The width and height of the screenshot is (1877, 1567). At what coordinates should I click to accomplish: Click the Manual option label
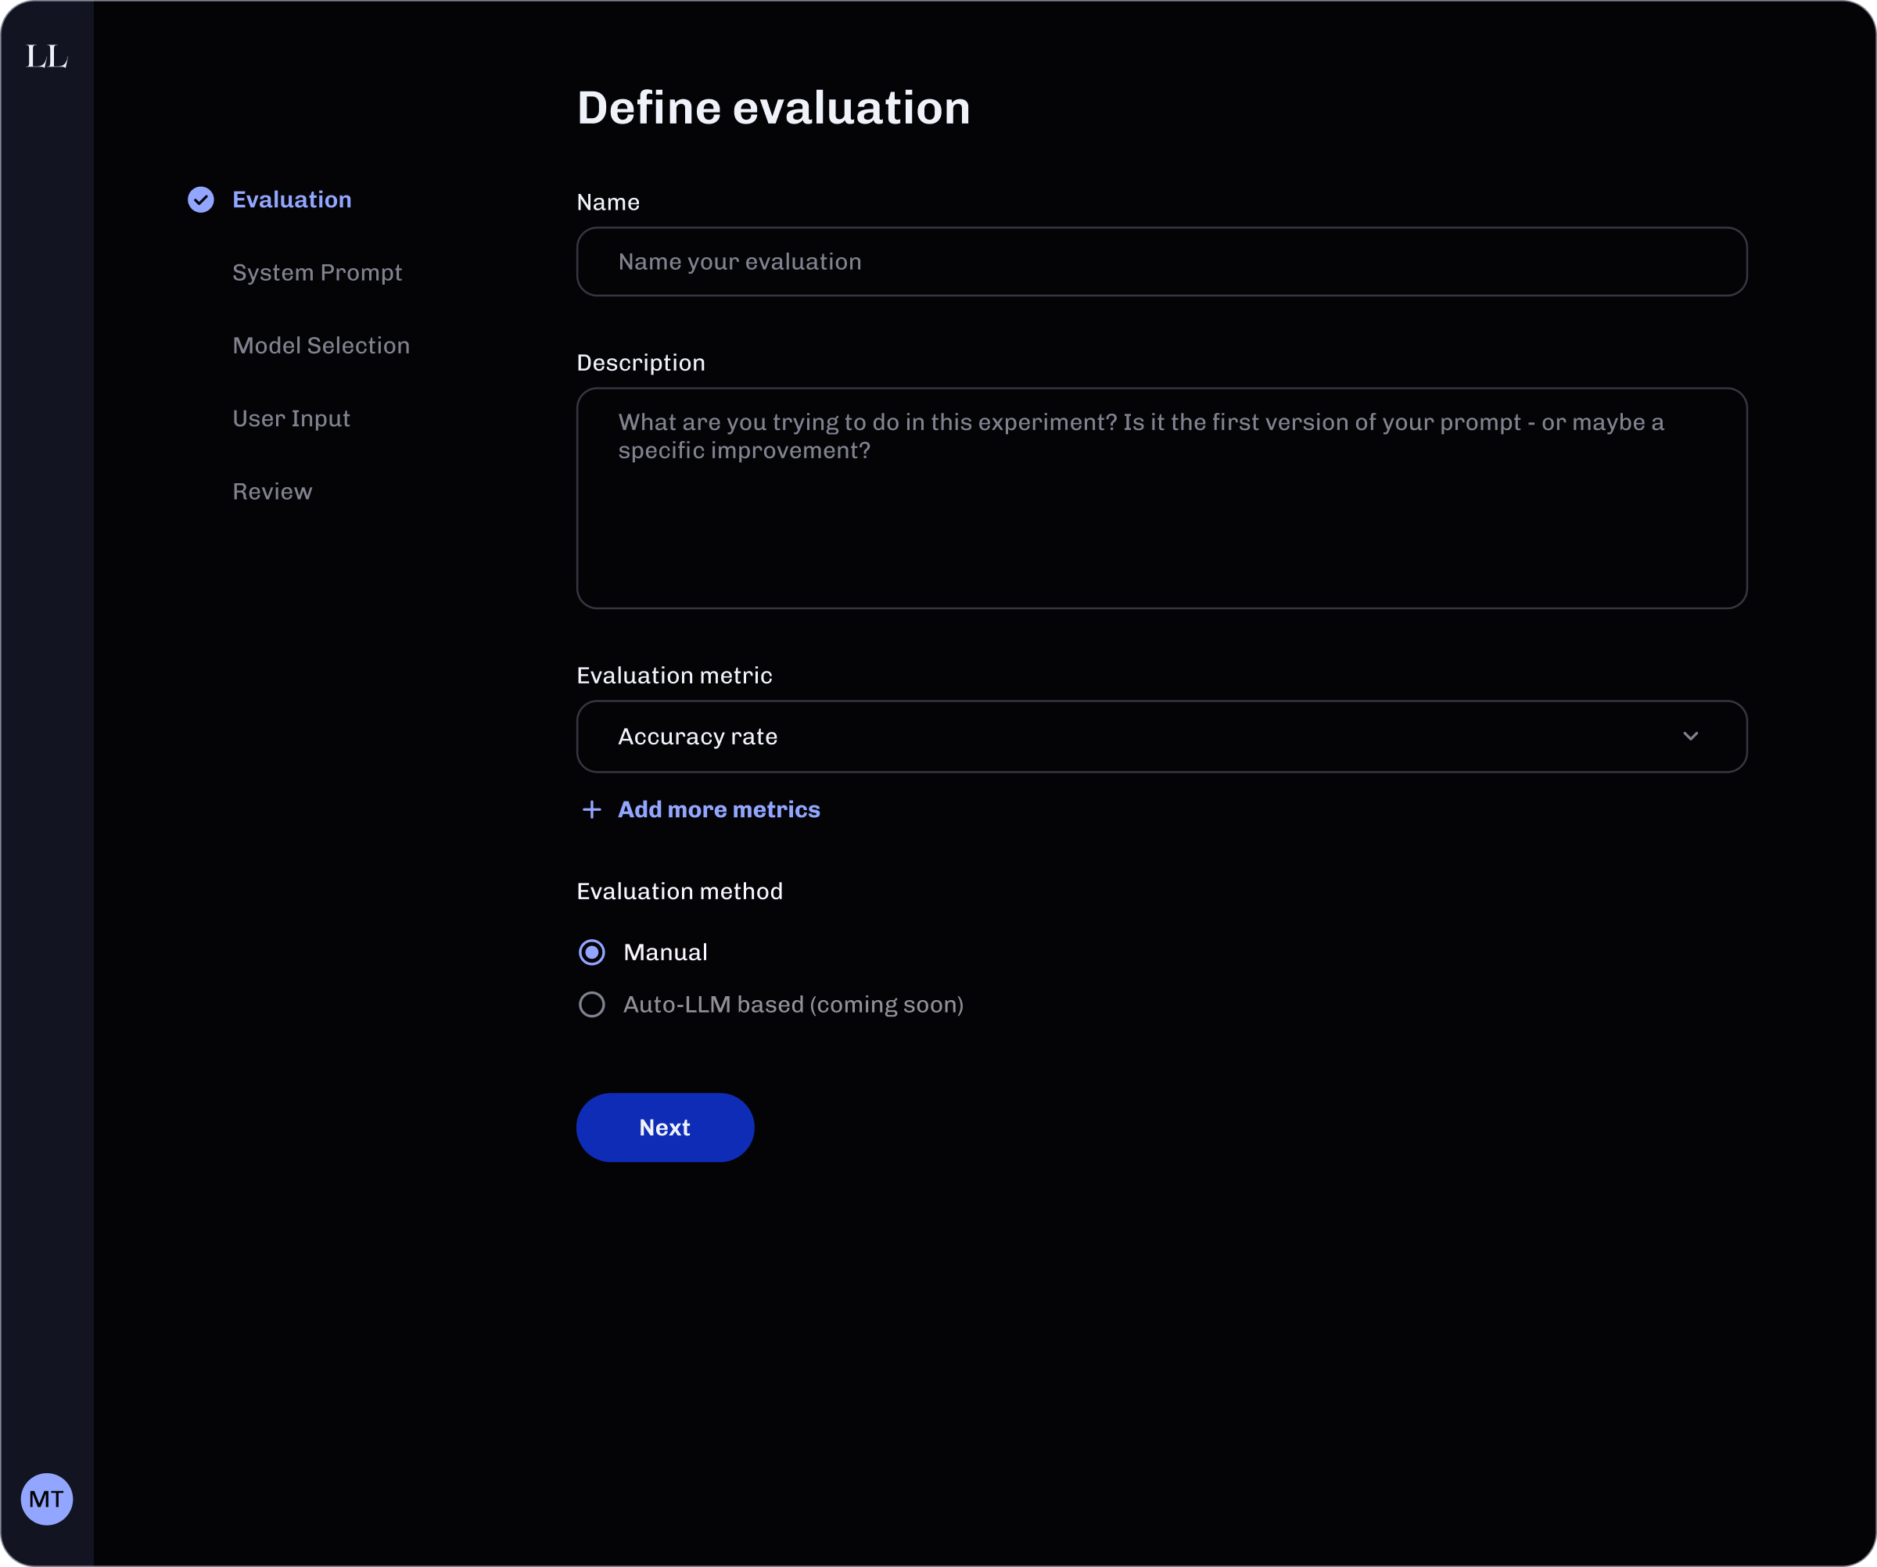(x=665, y=952)
